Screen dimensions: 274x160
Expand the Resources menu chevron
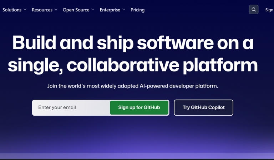click(56, 9)
